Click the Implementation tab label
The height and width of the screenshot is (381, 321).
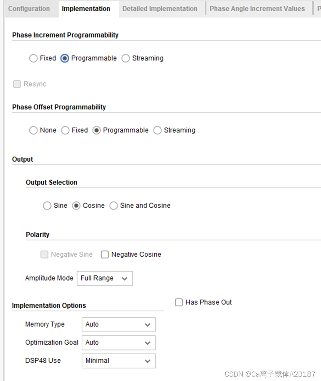[x=86, y=9]
